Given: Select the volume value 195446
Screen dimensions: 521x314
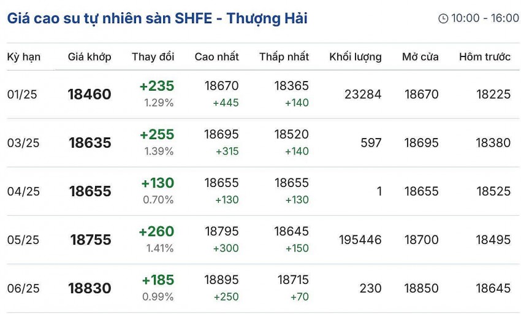Looking at the screenshot, I should click(x=360, y=240).
